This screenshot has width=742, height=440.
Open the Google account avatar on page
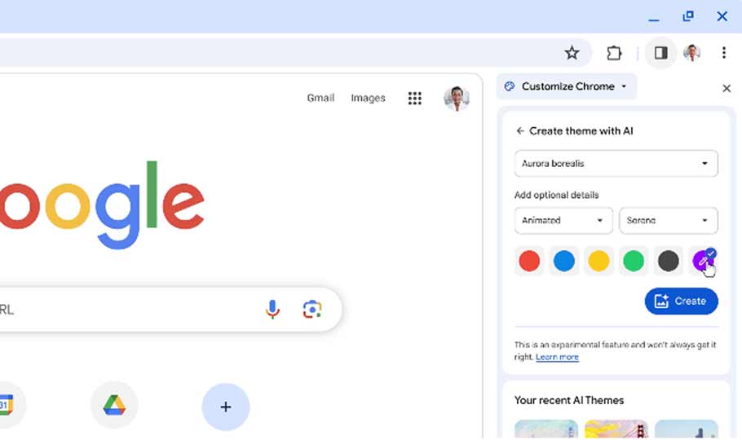(x=456, y=98)
